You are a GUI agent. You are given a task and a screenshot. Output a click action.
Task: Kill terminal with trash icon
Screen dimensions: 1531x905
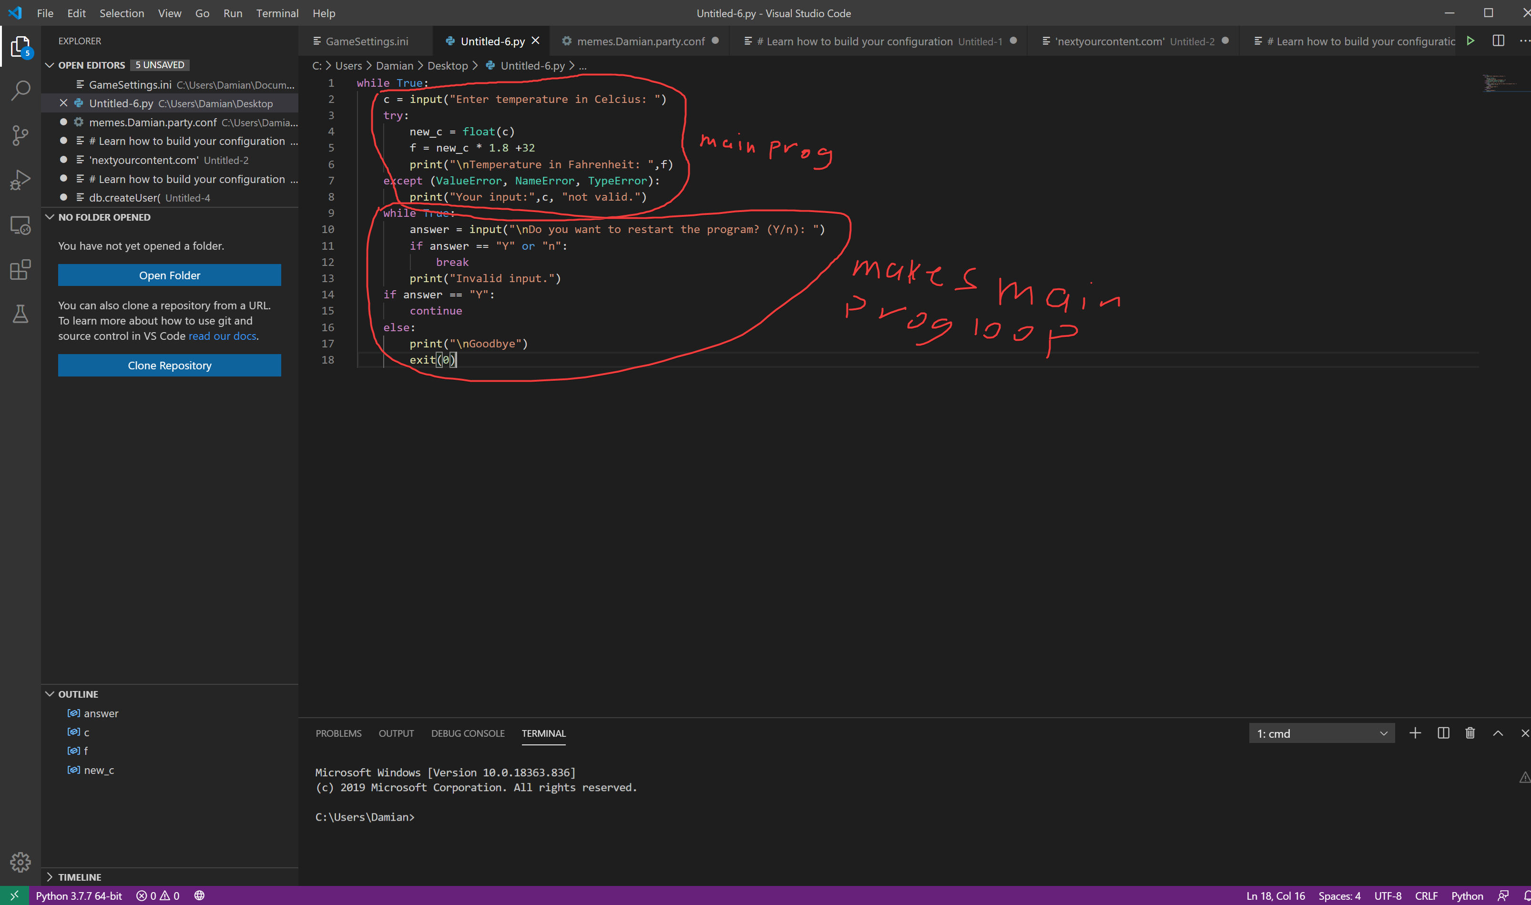pos(1470,733)
